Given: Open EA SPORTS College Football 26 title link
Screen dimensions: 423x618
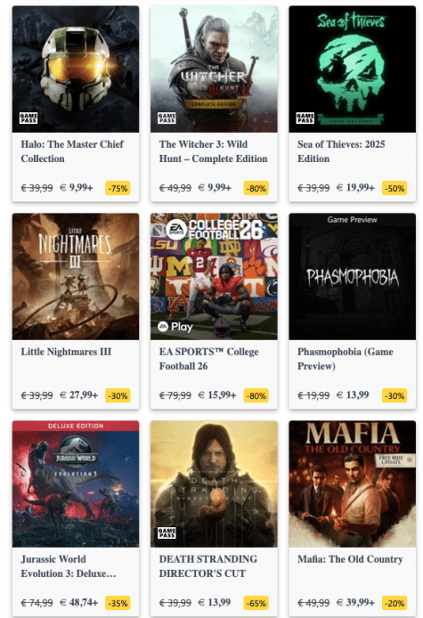Looking at the screenshot, I should point(209,359).
